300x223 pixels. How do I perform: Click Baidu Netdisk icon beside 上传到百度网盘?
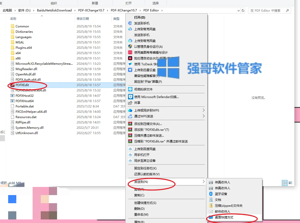click(x=130, y=149)
